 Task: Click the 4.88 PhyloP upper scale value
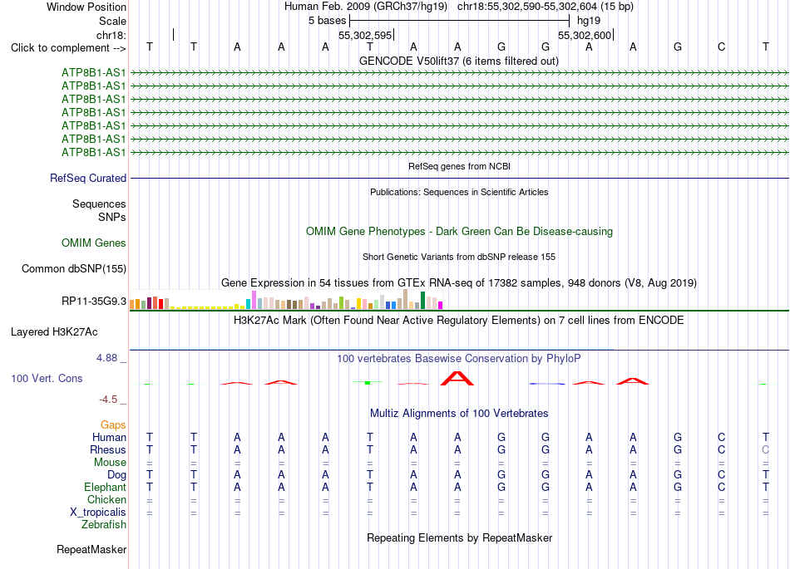[106, 358]
